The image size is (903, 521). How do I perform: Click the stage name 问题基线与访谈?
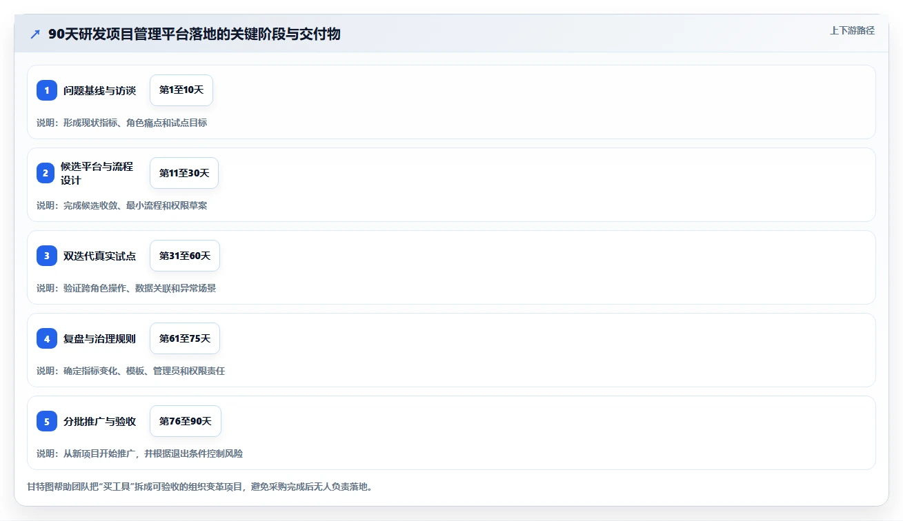click(x=99, y=90)
